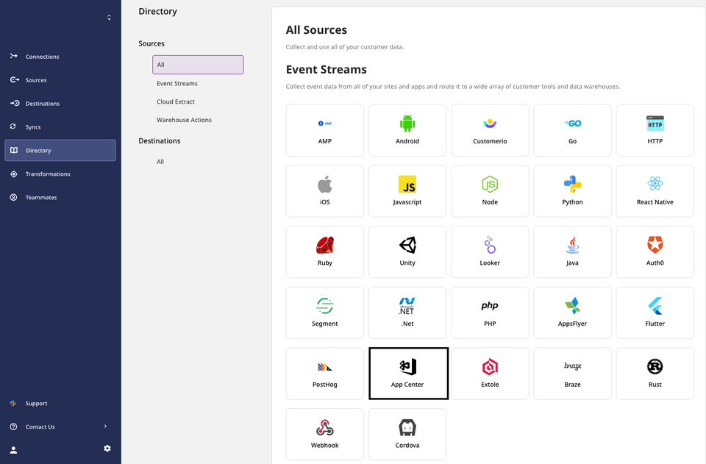Viewport: 706px width, 464px height.
Task: Open the settings gear icon
Action: pyautogui.click(x=107, y=449)
